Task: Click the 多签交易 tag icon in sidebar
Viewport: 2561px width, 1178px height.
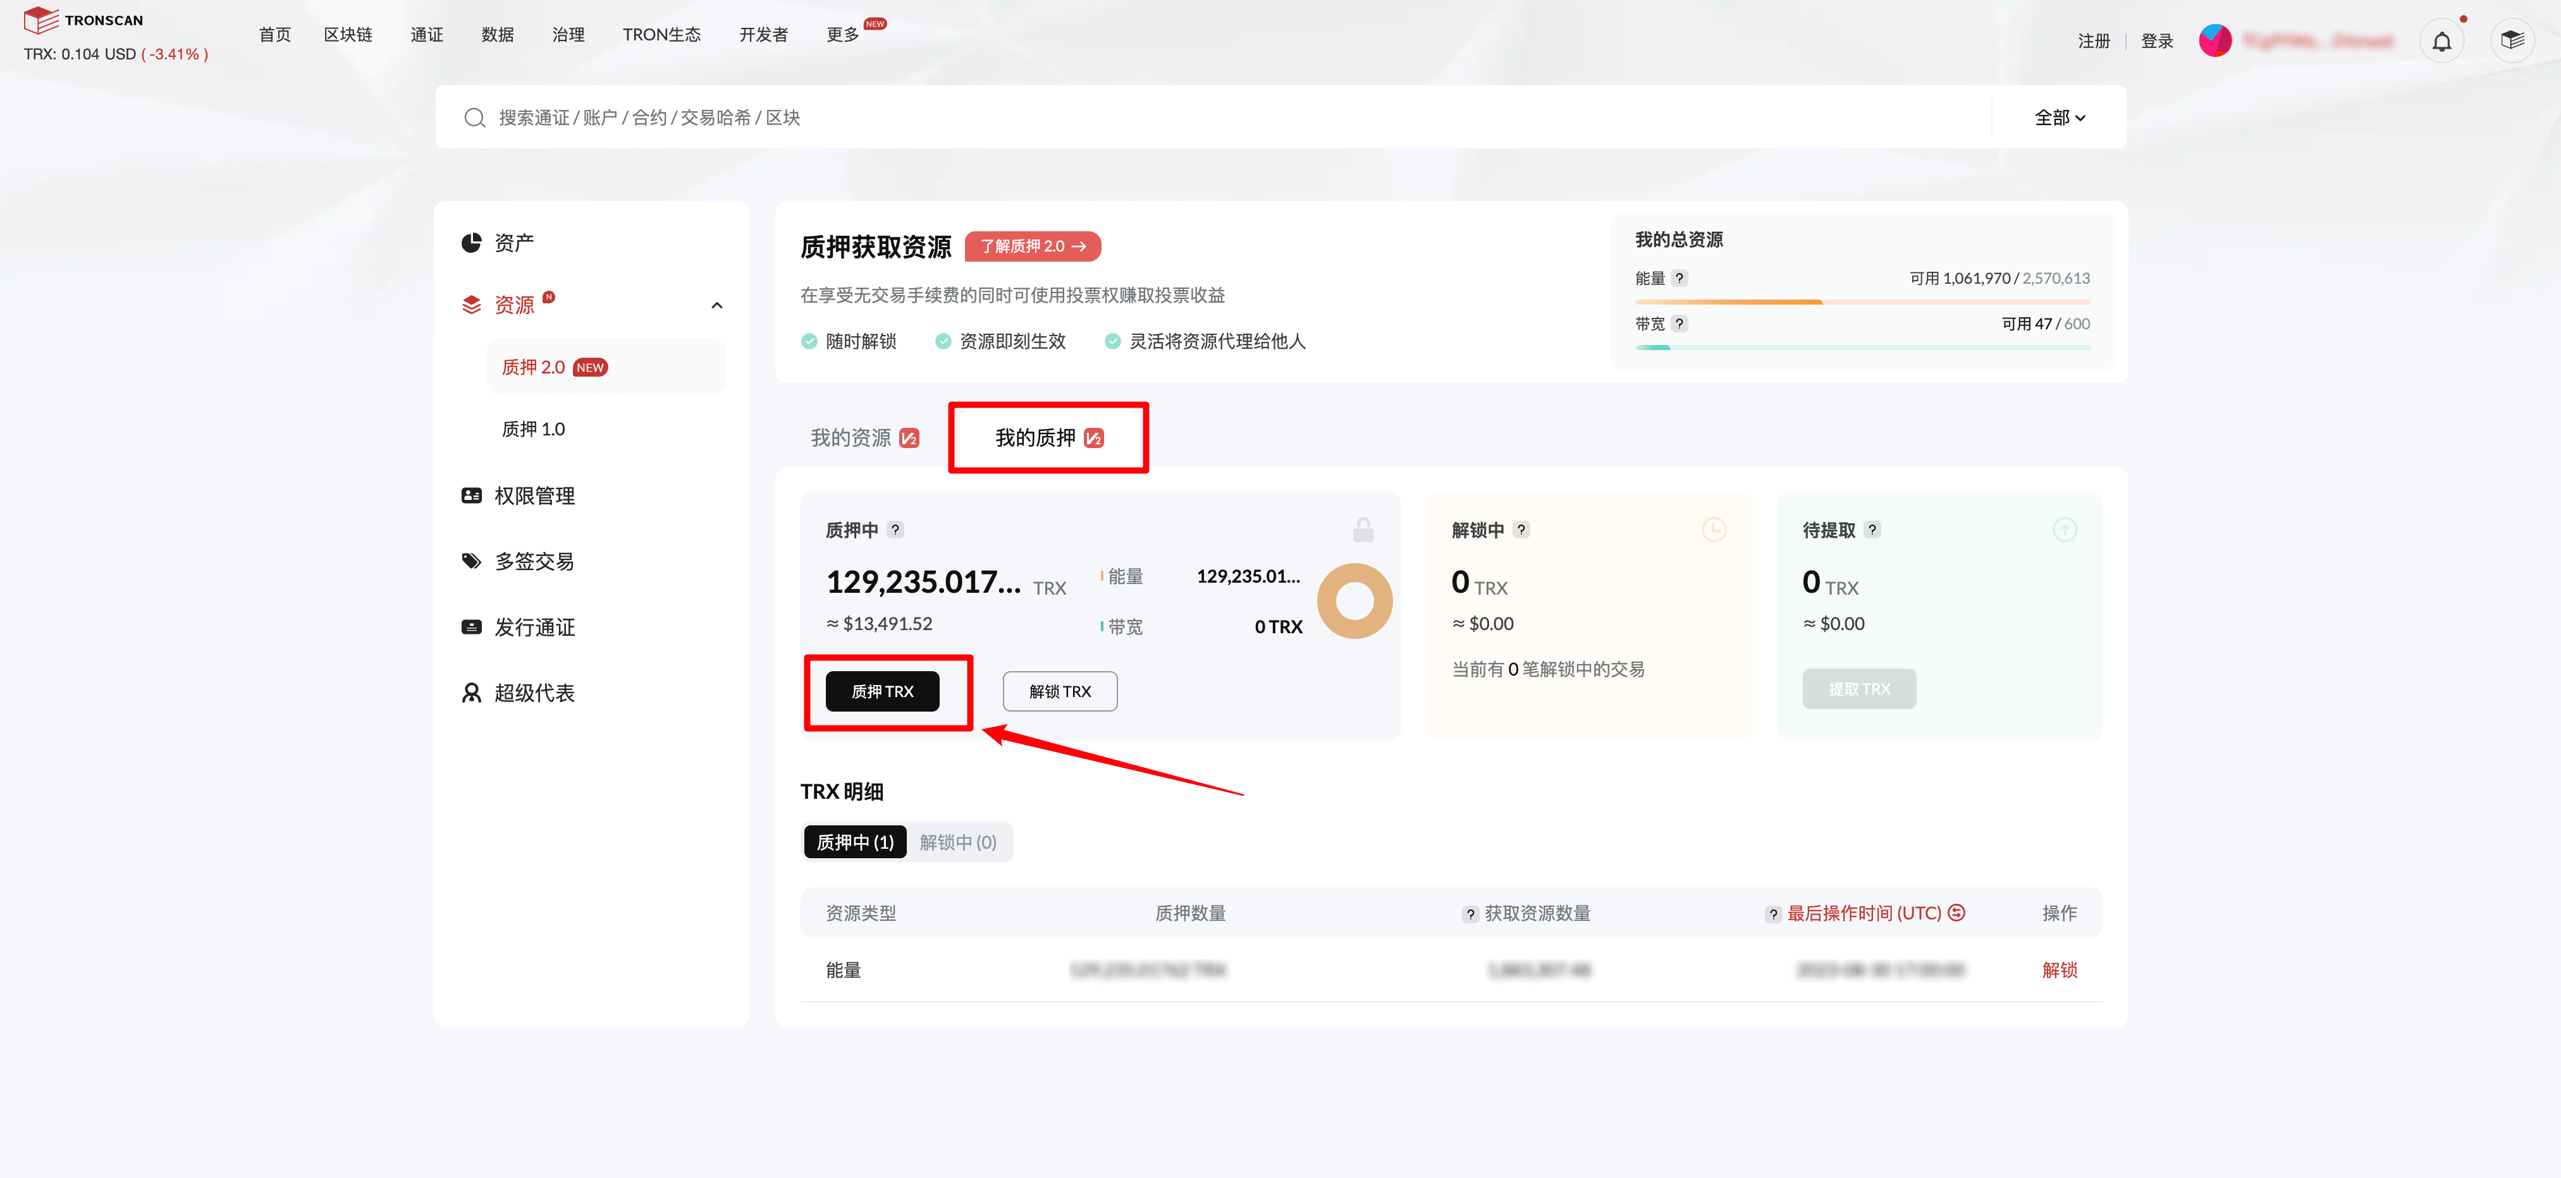Action: (x=471, y=560)
